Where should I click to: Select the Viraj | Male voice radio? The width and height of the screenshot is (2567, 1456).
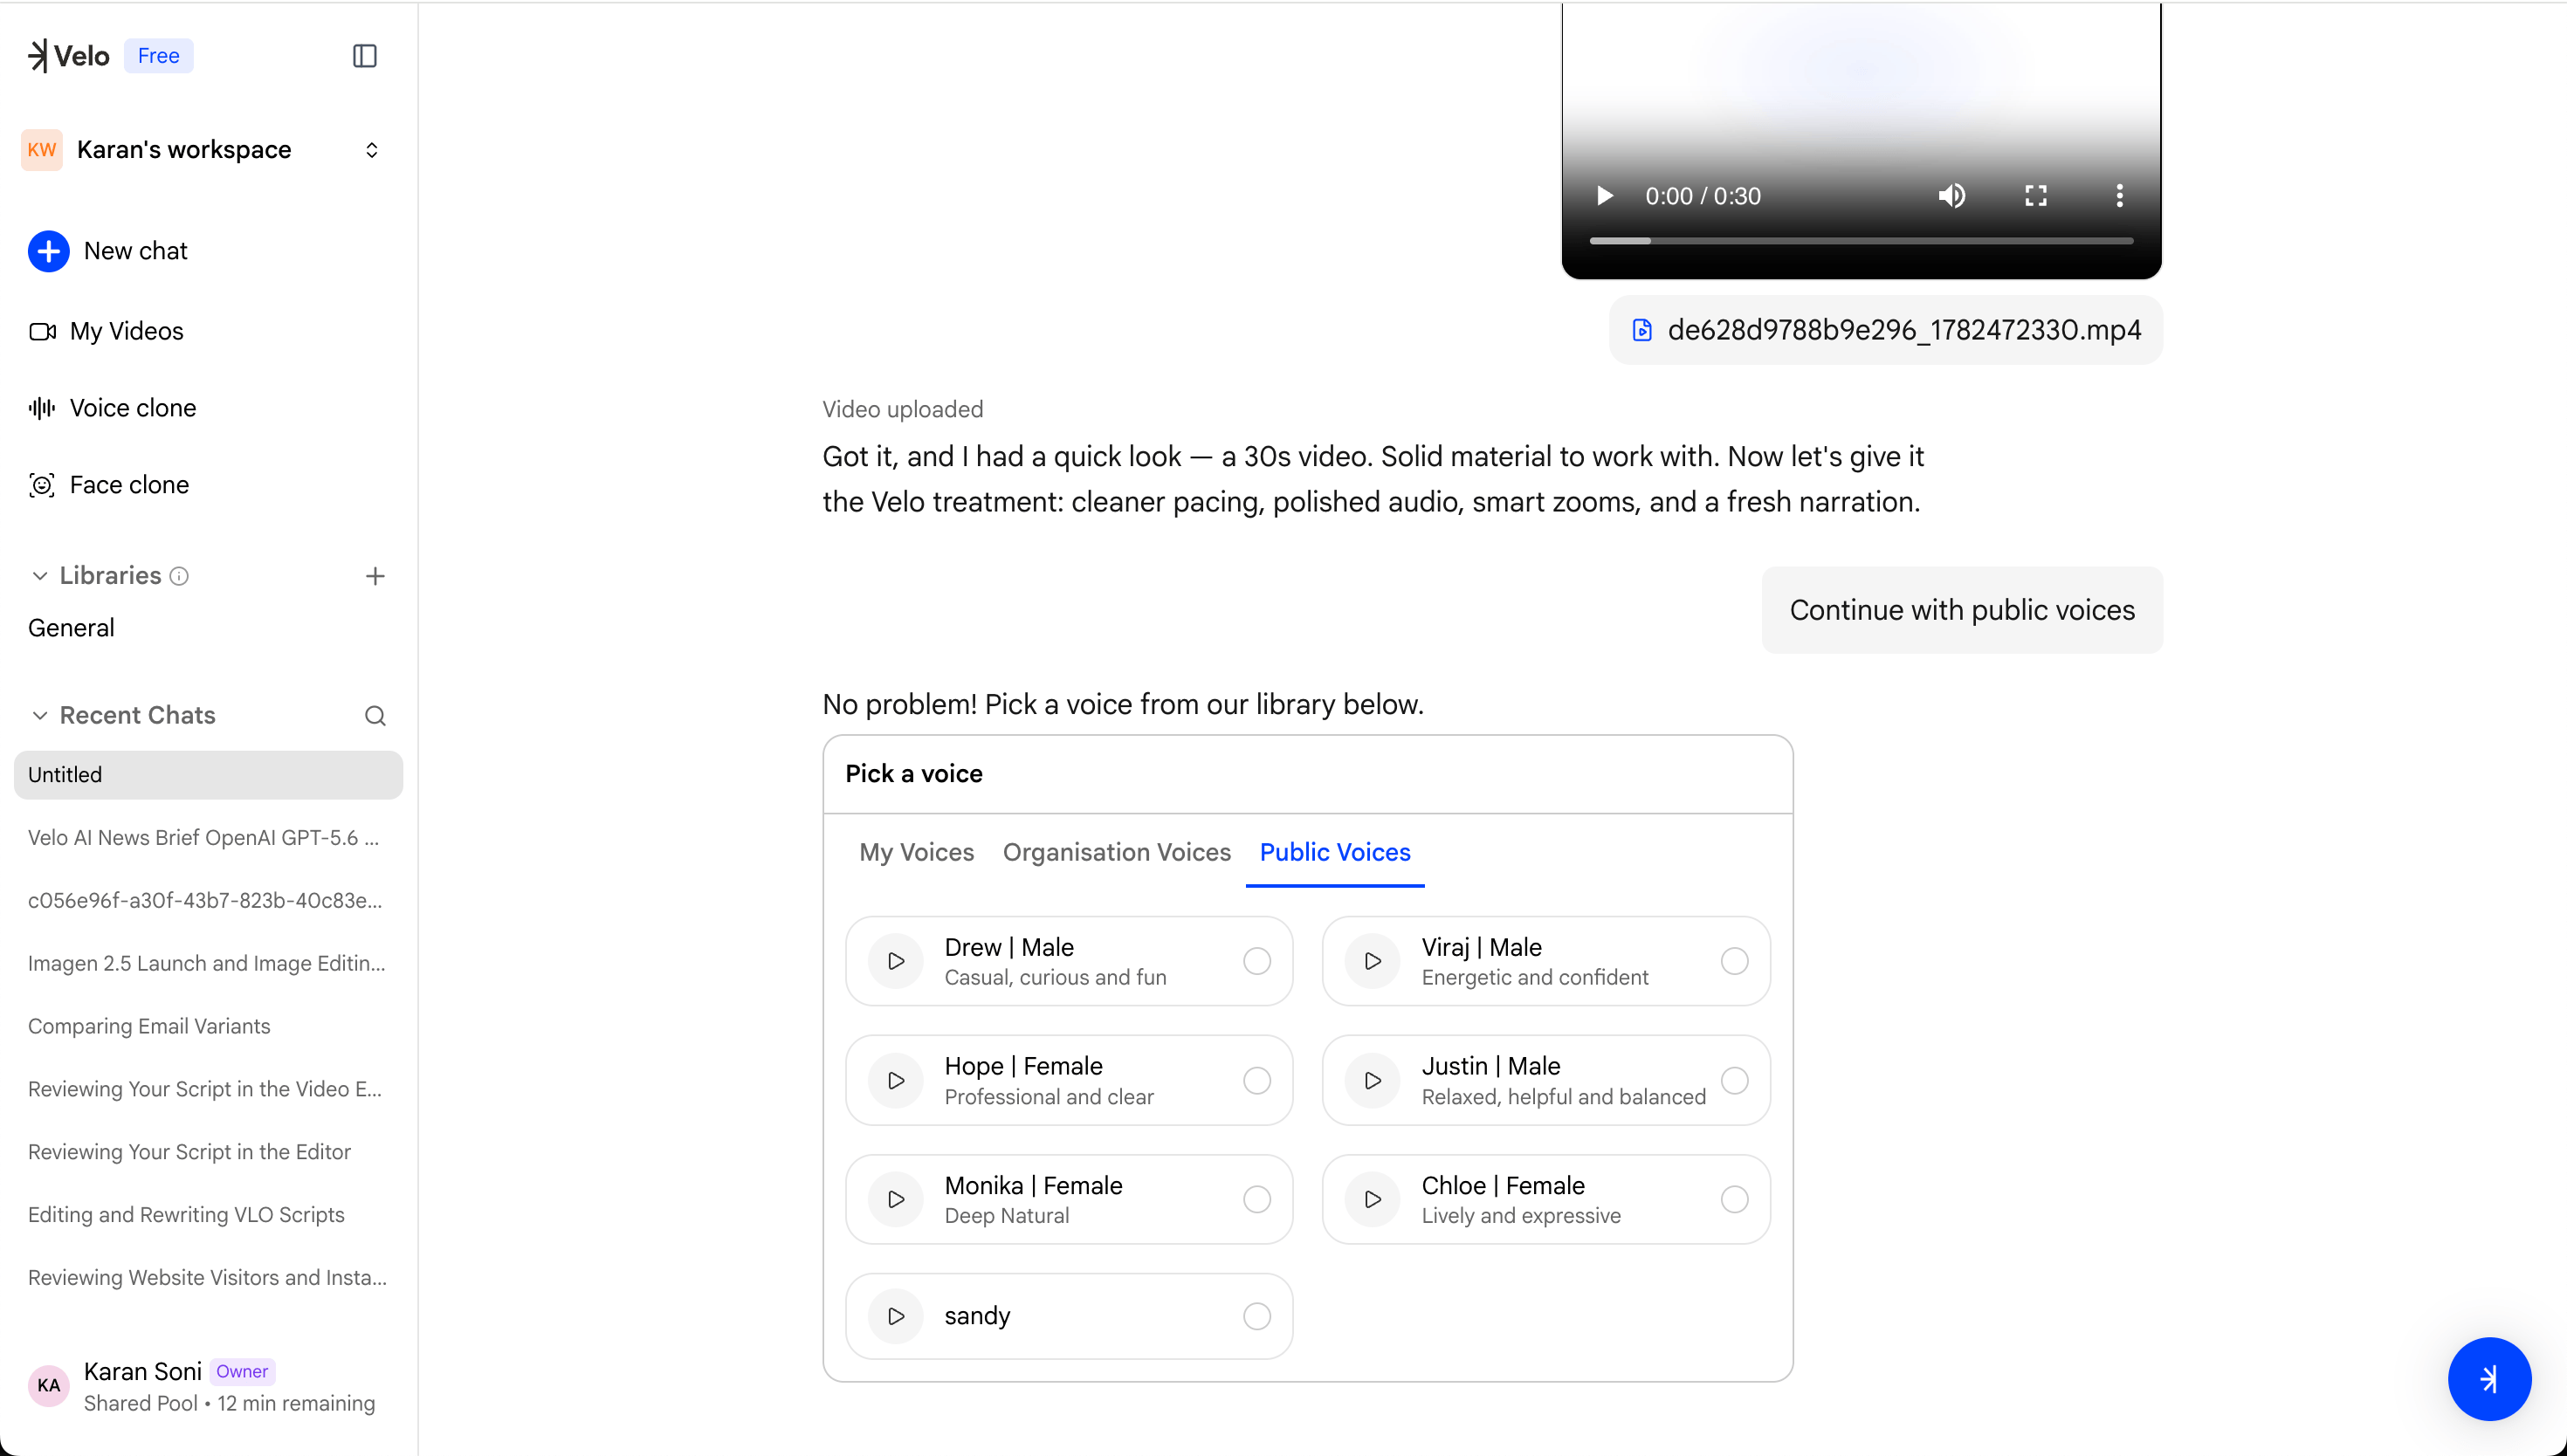pyautogui.click(x=1735, y=961)
